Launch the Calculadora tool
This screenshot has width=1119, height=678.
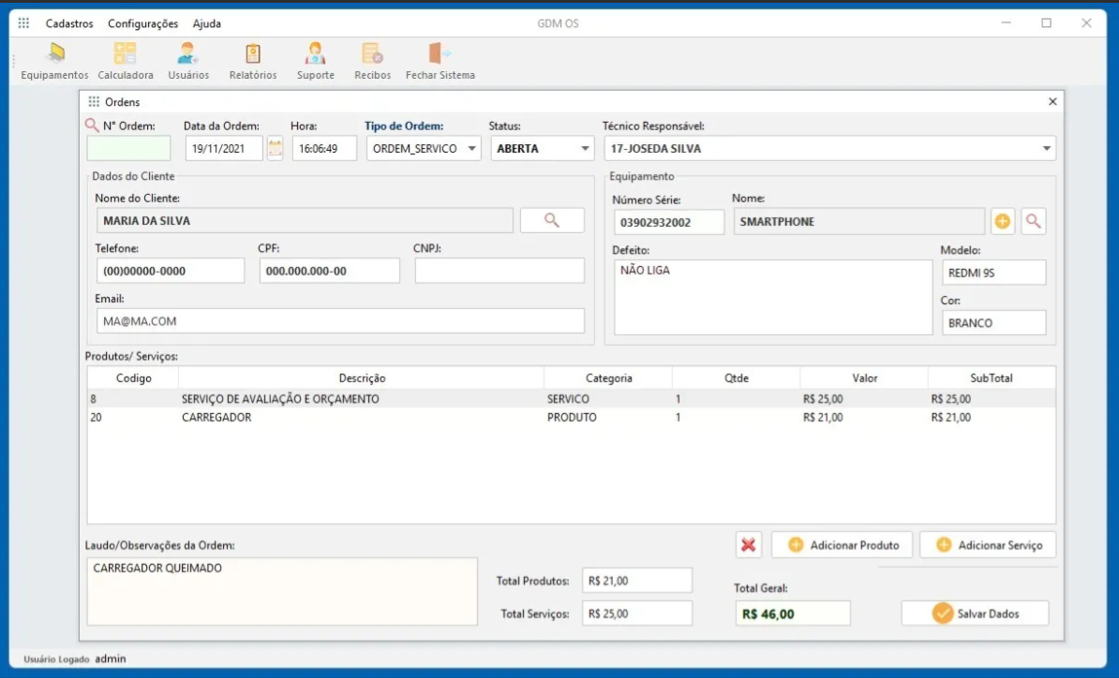point(126,58)
